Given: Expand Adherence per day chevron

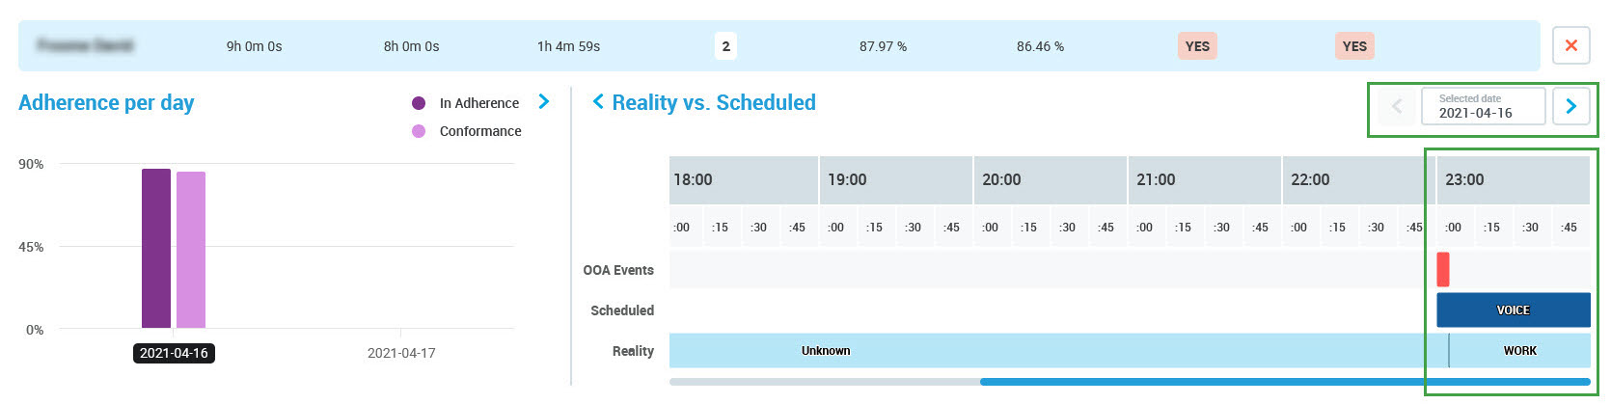Looking at the screenshot, I should coord(544,101).
